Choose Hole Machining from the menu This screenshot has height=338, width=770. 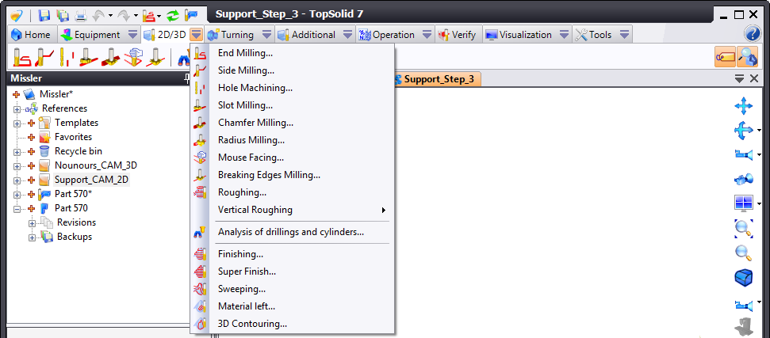255,88
